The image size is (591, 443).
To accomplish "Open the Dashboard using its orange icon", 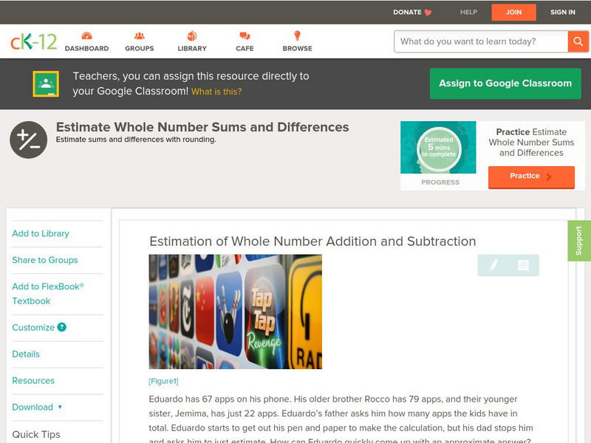I will 86,35.
